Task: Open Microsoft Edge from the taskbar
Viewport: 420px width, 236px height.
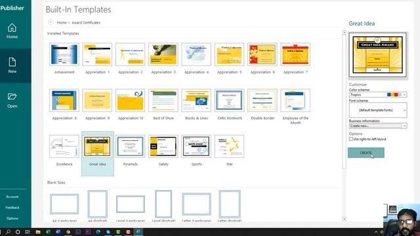Action: pyautogui.click(x=98, y=231)
